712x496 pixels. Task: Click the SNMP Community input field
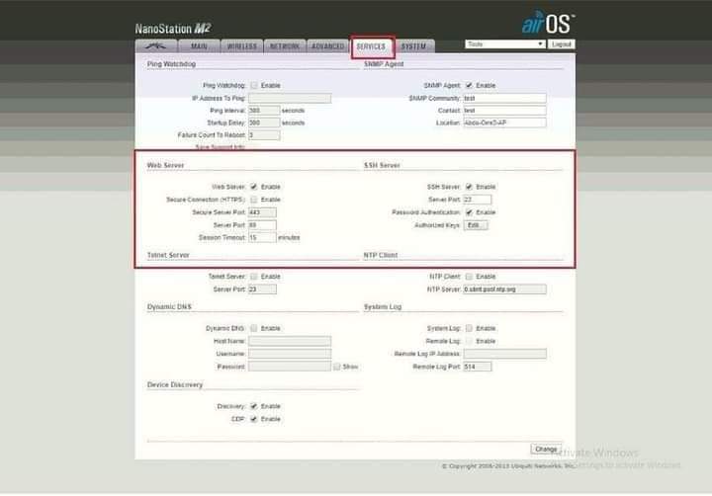click(504, 98)
